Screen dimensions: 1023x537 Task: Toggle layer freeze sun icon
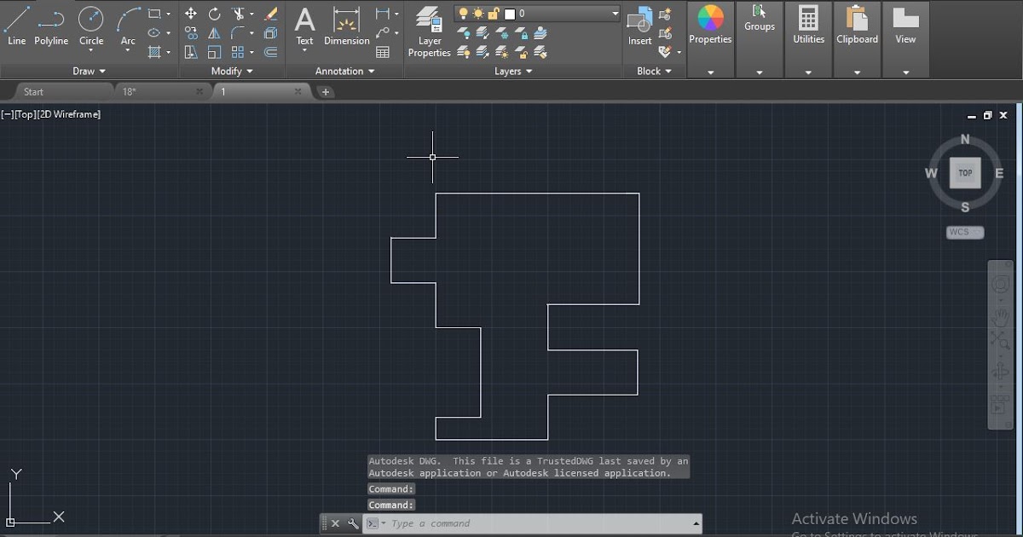(x=478, y=12)
